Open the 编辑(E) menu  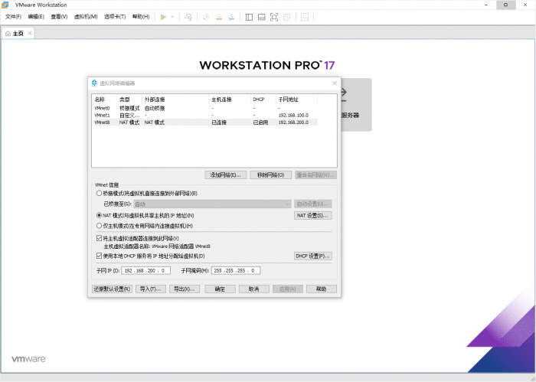click(36, 16)
